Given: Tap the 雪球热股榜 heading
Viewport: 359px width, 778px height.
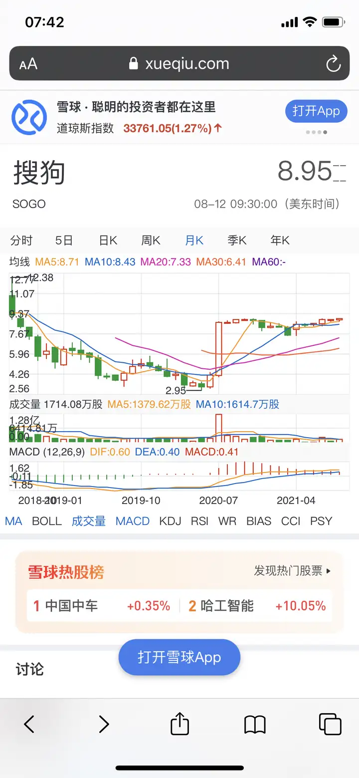Looking at the screenshot, I should pos(66,572).
